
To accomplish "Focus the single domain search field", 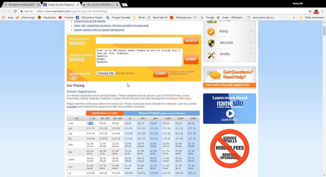I will click(139, 41).
